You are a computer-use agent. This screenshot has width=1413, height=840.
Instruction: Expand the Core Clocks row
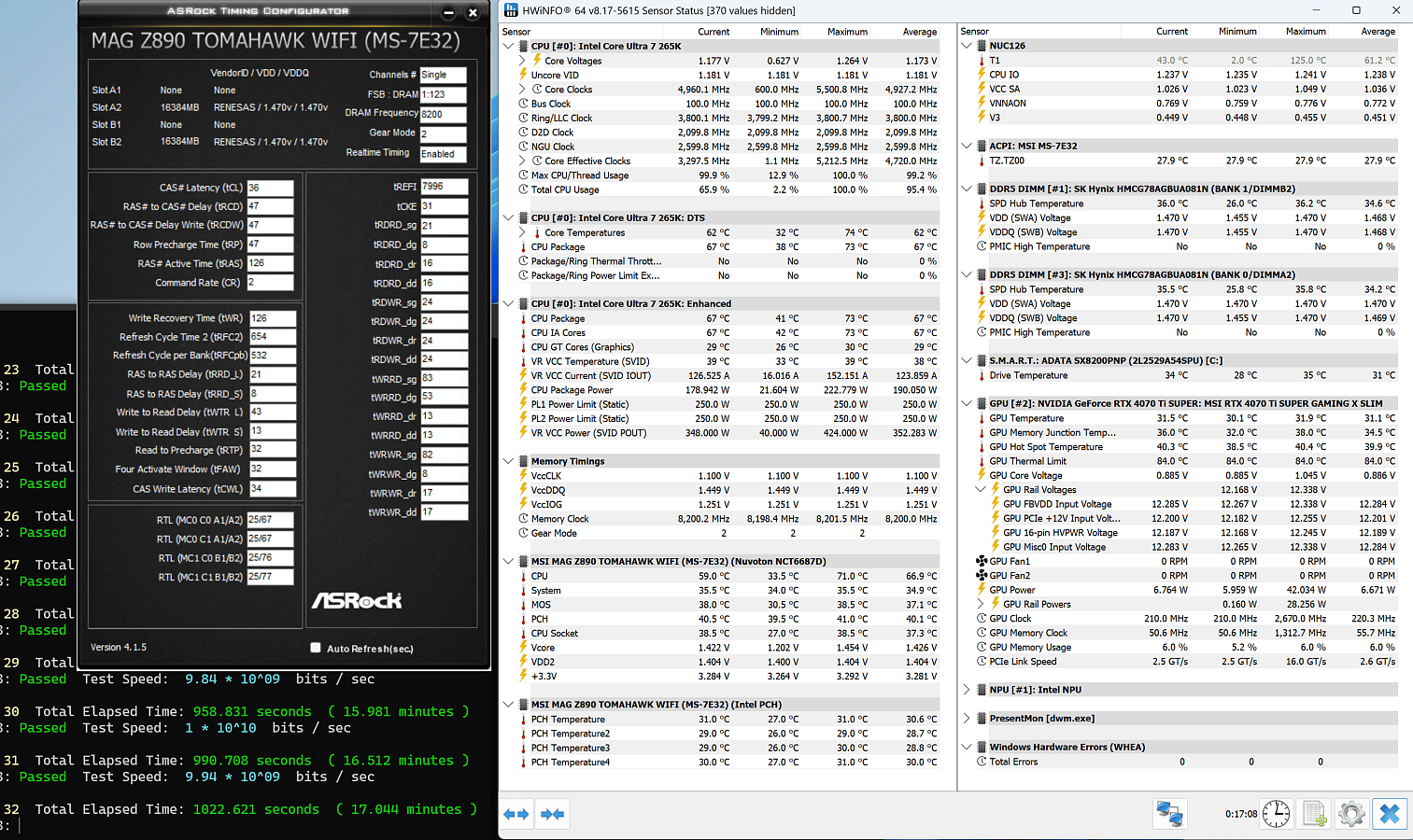click(x=523, y=90)
